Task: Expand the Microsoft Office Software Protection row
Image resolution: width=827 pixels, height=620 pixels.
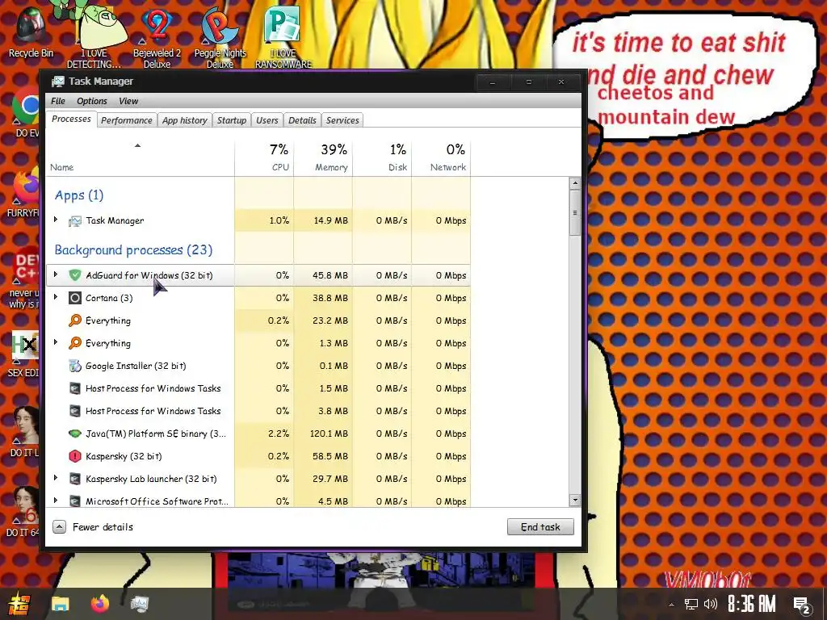Action: pyautogui.click(x=56, y=500)
